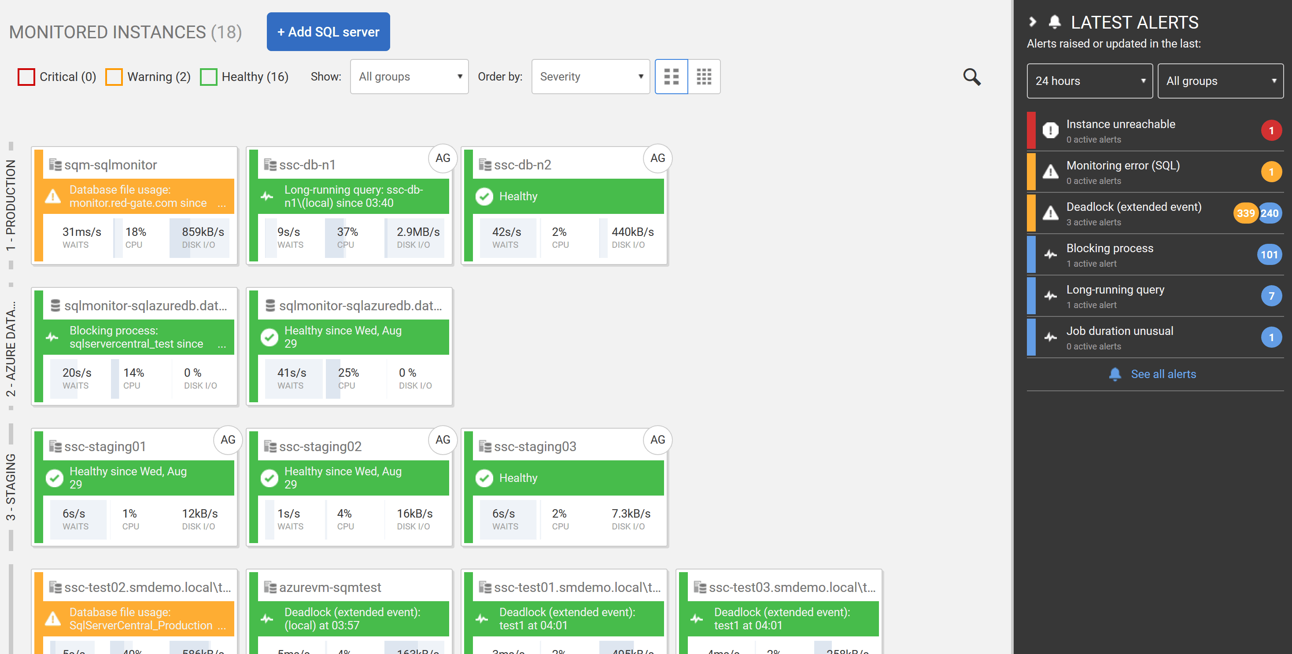The height and width of the screenshot is (654, 1292).
Task: Open ssc-test03.smdemo.local instance title
Action: 792,588
